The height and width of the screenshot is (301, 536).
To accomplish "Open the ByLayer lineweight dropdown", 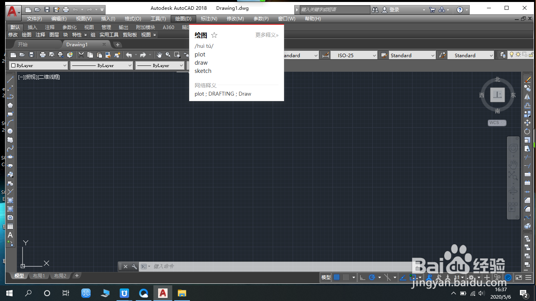I will pyautogui.click(x=160, y=65).
